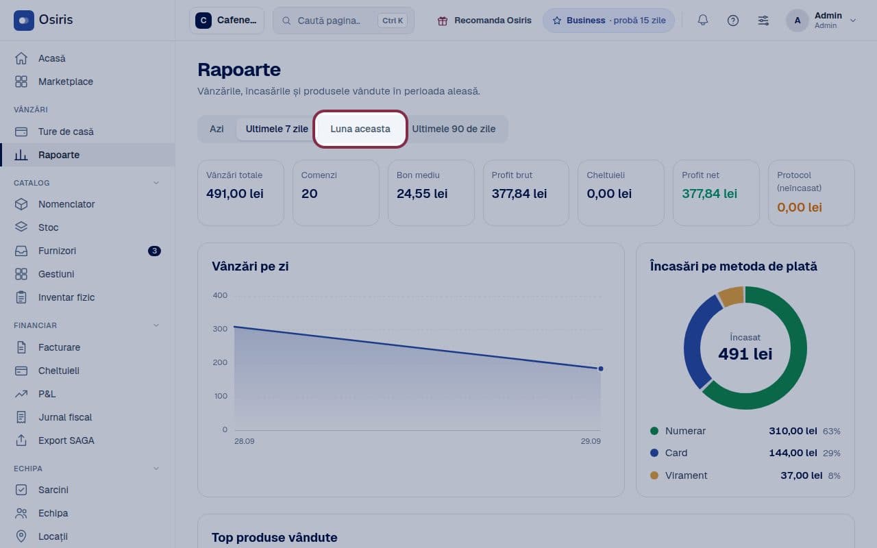Collapse the Echipa sidebar section
877x548 pixels.
[x=156, y=469]
